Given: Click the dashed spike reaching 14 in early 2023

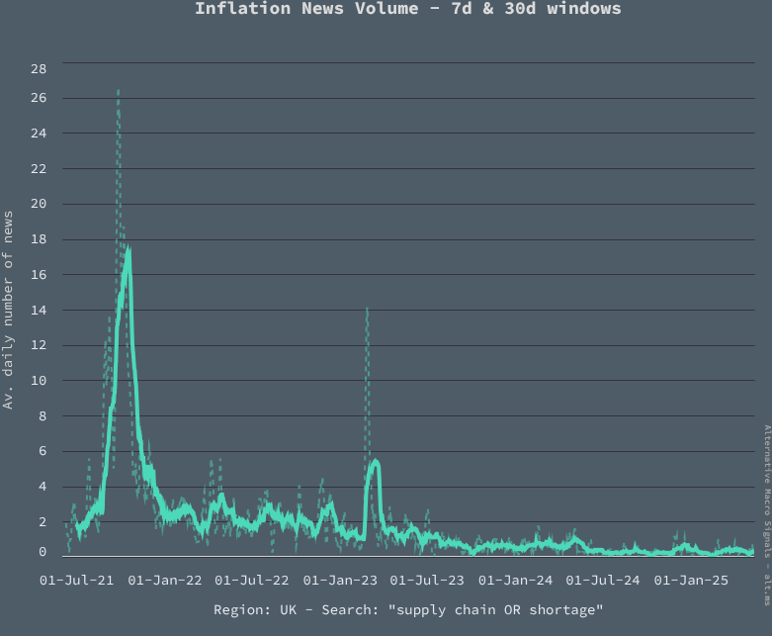Looking at the screenshot, I should [367, 311].
